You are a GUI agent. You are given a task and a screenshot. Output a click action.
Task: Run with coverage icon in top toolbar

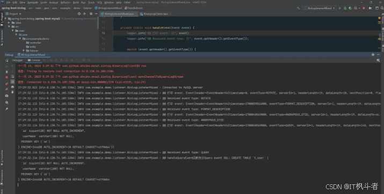350,8
